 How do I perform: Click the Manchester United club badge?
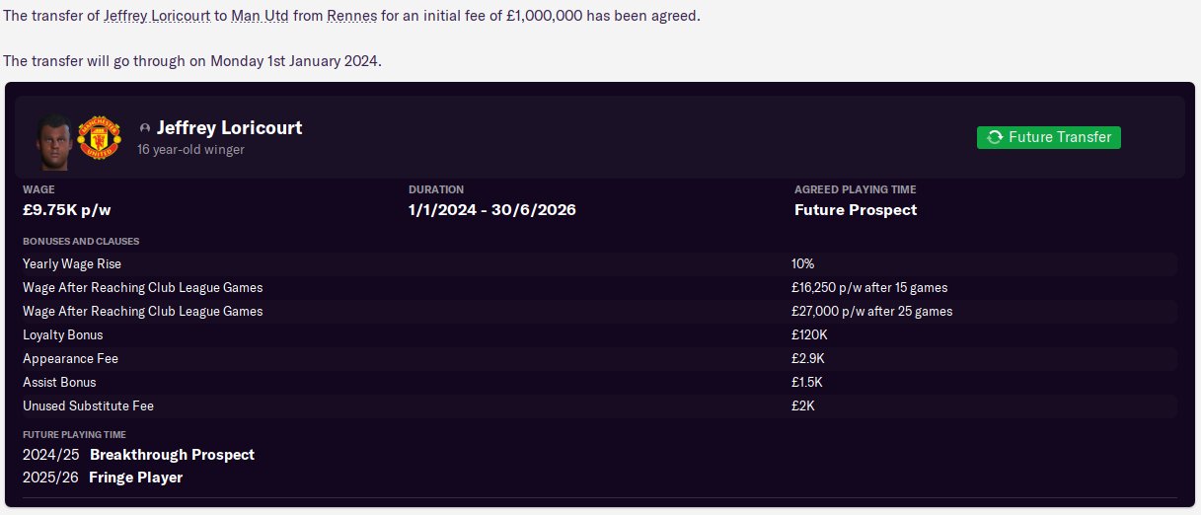pos(99,137)
